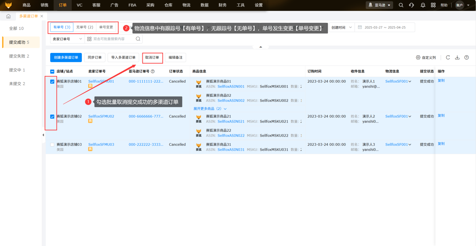The height and width of the screenshot is (246, 476).
Task: Focus the 双击可批量搜索内容 search field
Action: (113, 39)
